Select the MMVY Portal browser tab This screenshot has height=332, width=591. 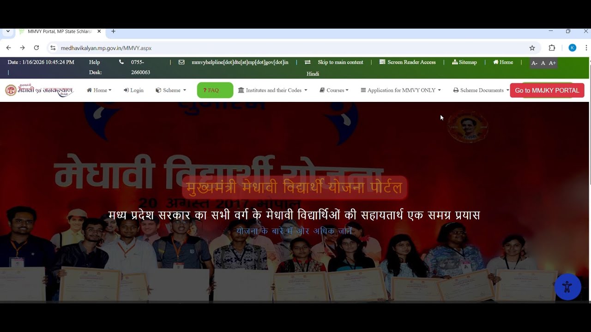[60, 31]
